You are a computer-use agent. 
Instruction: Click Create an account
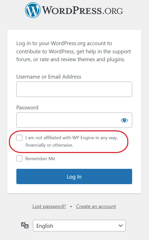click(x=96, y=206)
